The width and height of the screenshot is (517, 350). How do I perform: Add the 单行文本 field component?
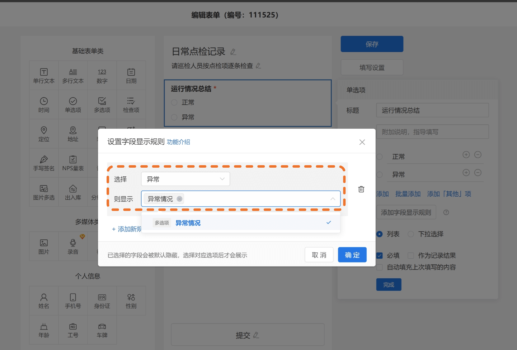[44, 76]
